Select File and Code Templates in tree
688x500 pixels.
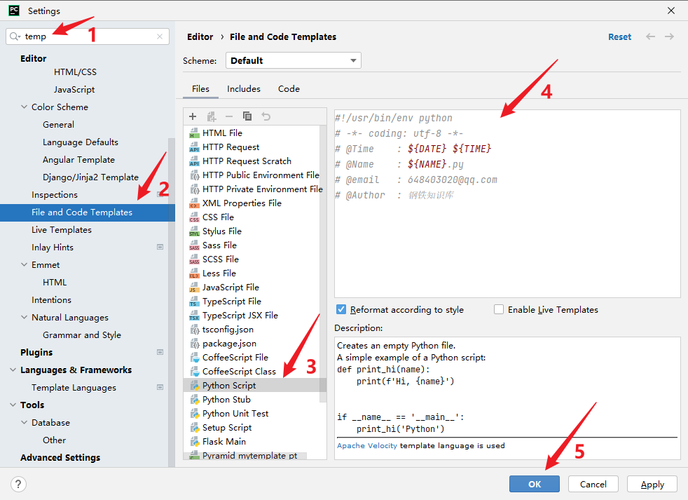[88, 212]
